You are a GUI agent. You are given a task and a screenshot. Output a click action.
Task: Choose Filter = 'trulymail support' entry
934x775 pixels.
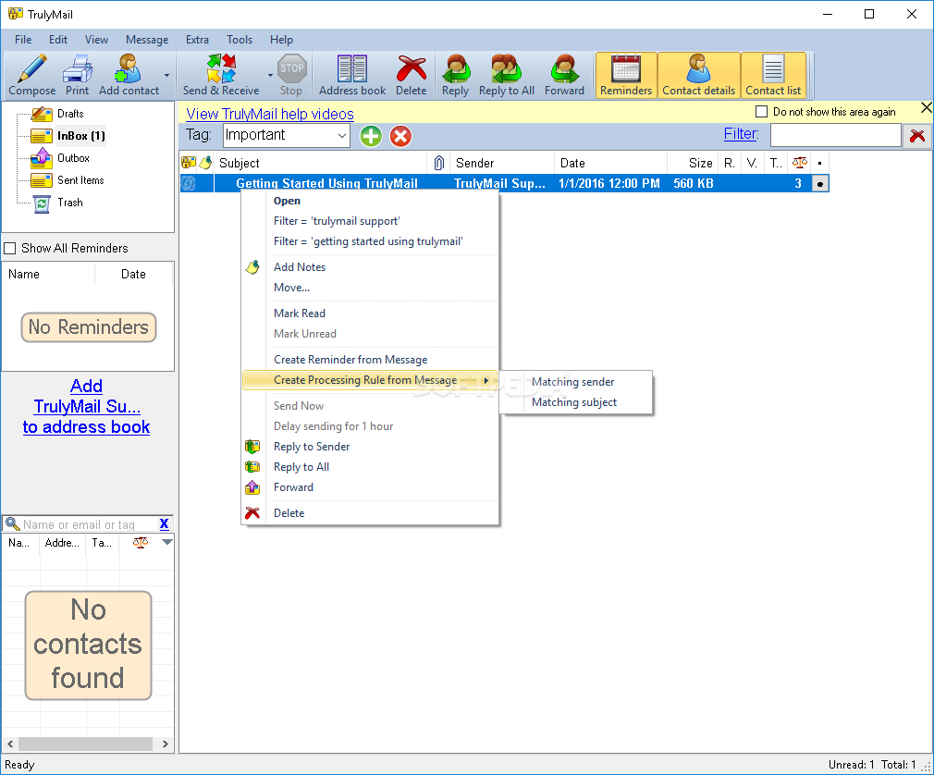pyautogui.click(x=370, y=221)
